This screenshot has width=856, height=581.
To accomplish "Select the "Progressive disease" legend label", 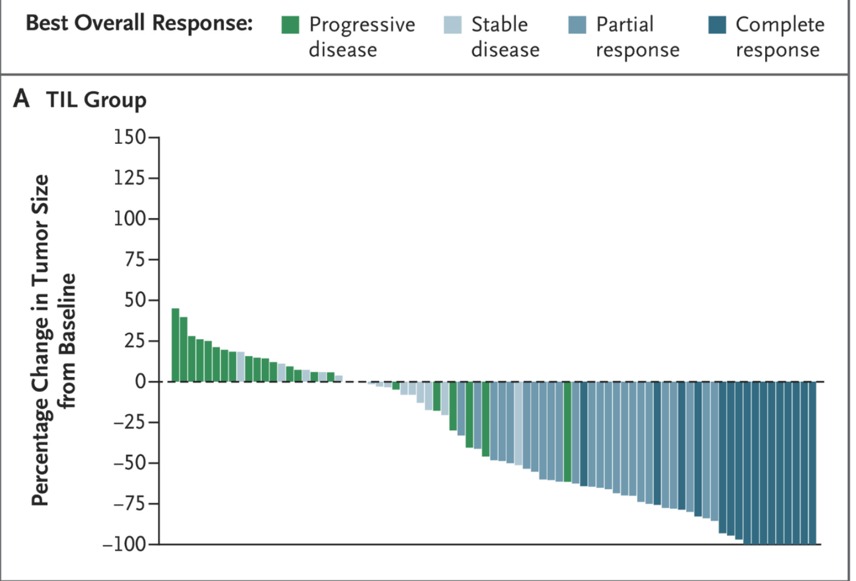I will tap(361, 37).
